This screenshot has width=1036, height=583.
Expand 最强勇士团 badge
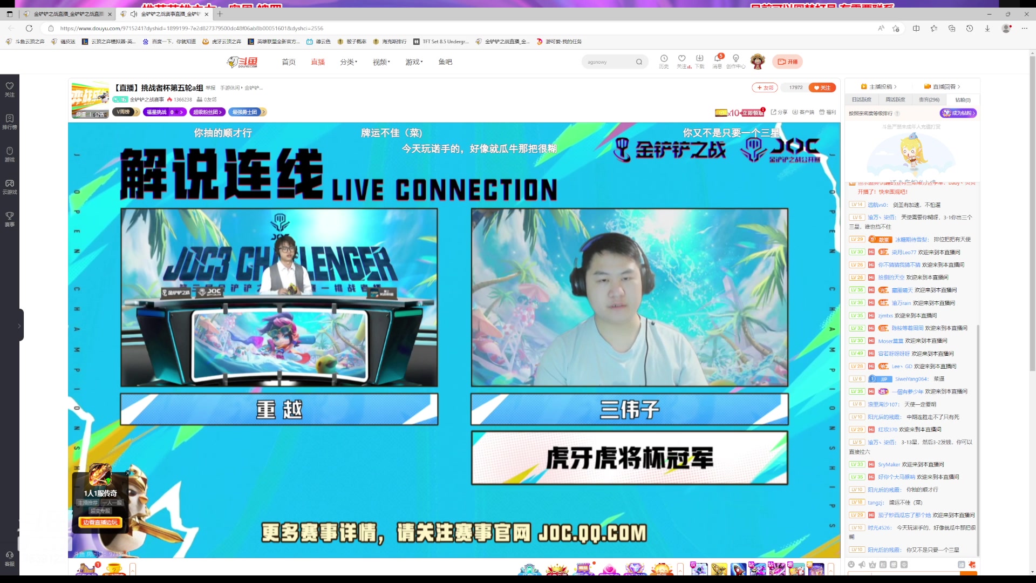[x=247, y=112]
